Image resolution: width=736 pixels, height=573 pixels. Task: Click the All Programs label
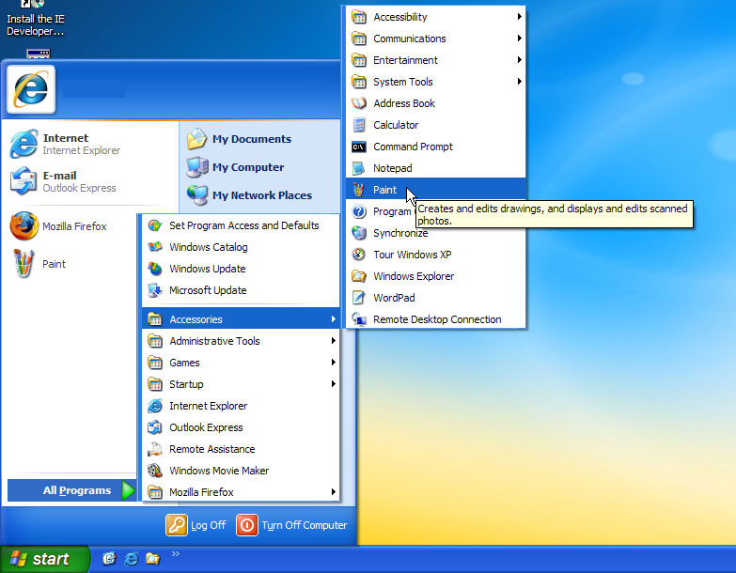coord(77,490)
